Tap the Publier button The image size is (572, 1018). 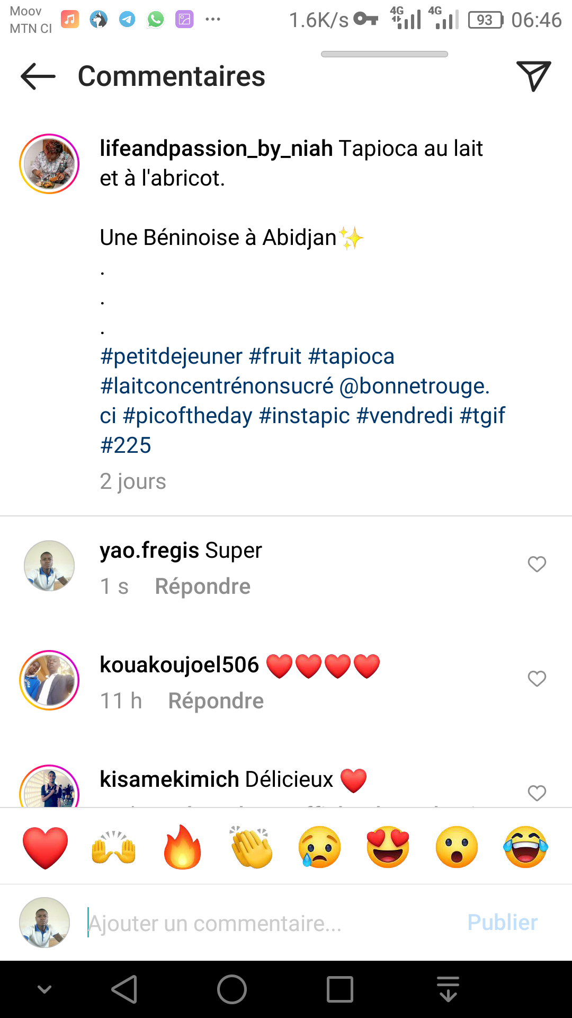point(502,923)
